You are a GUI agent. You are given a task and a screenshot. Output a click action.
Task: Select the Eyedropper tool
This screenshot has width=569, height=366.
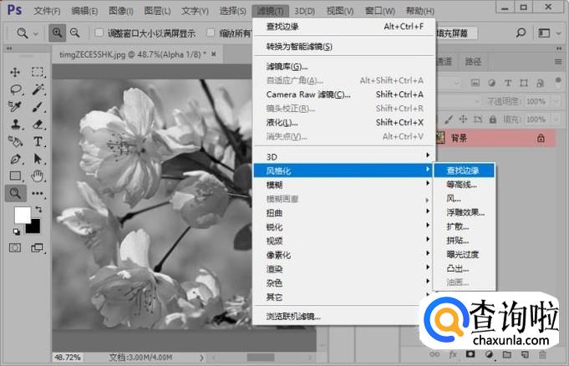click(x=15, y=107)
